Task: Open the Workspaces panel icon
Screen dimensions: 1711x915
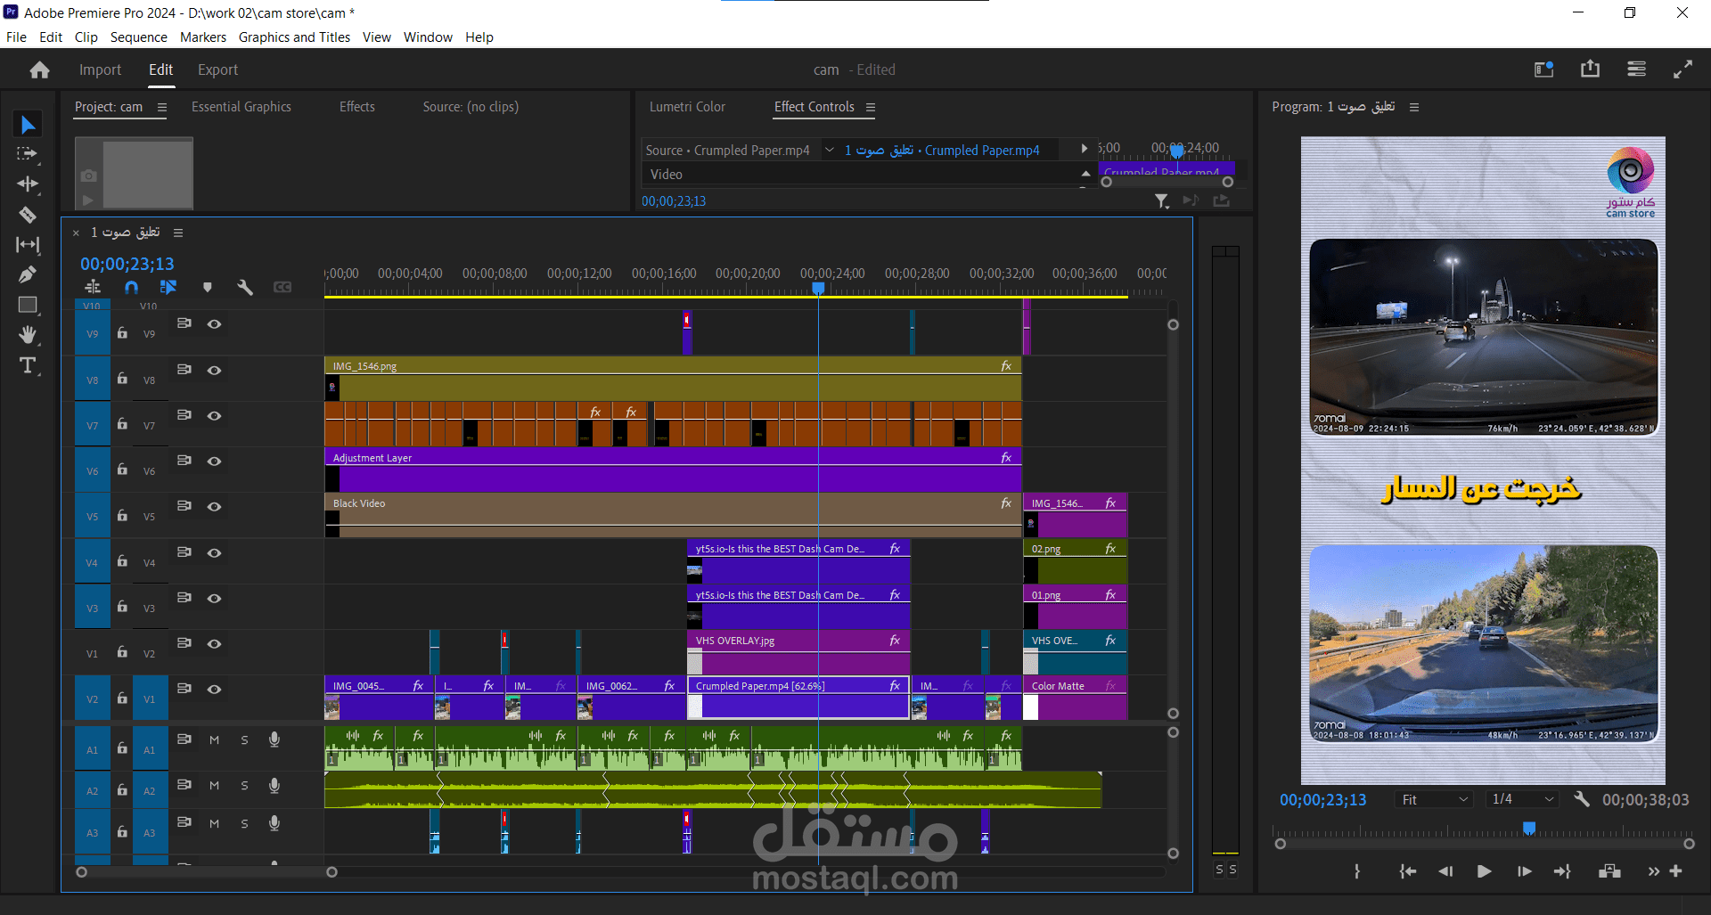Action: tap(1636, 69)
